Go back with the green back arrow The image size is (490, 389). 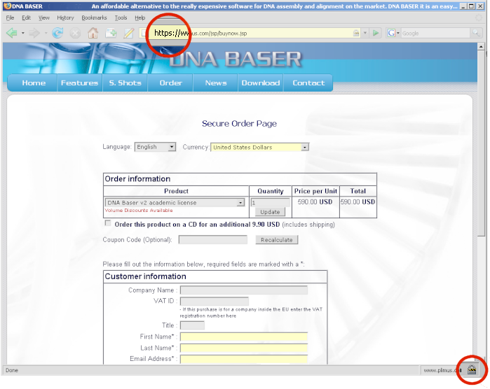click(11, 33)
